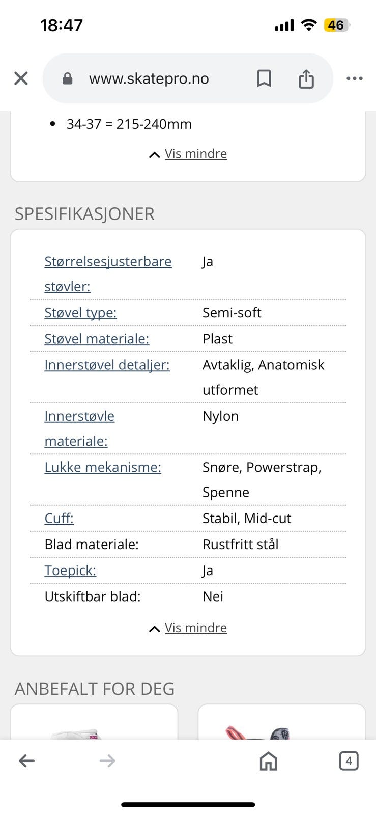The image size is (376, 815).
Task: Open the three-dot more options menu
Action: pyautogui.click(x=354, y=78)
